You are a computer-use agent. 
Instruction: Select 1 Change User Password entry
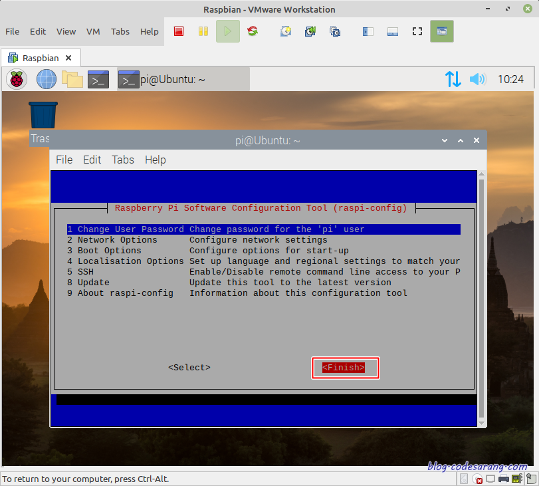[264, 229]
